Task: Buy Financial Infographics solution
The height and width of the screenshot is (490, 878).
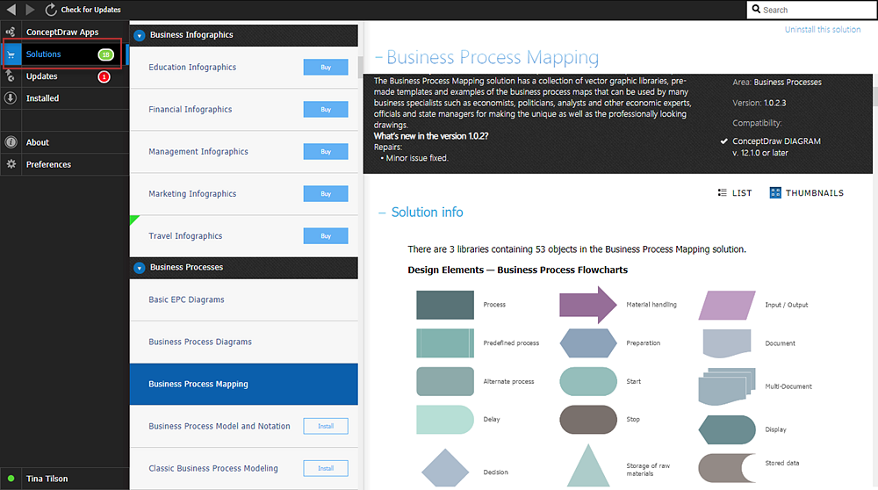Action: [x=326, y=109]
